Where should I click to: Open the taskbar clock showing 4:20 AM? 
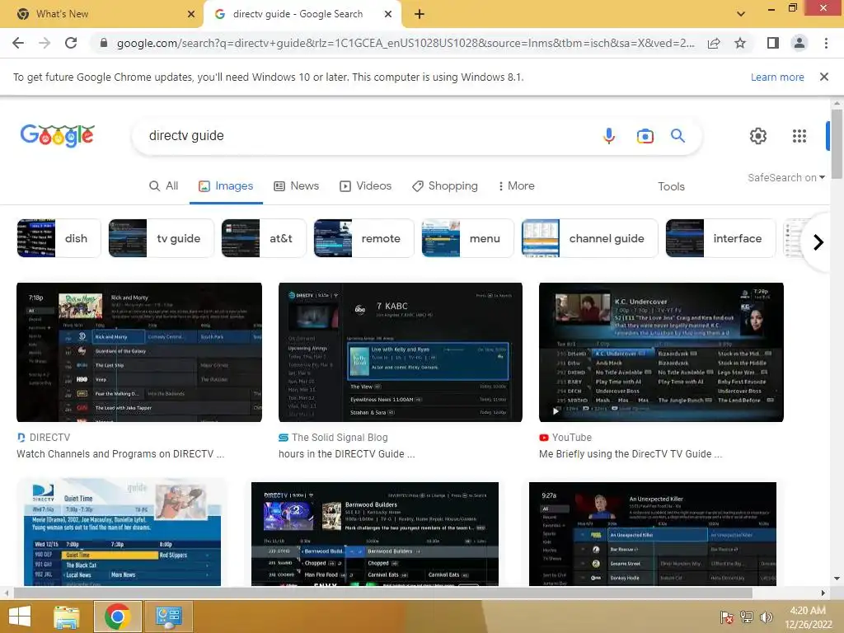pyautogui.click(x=808, y=617)
